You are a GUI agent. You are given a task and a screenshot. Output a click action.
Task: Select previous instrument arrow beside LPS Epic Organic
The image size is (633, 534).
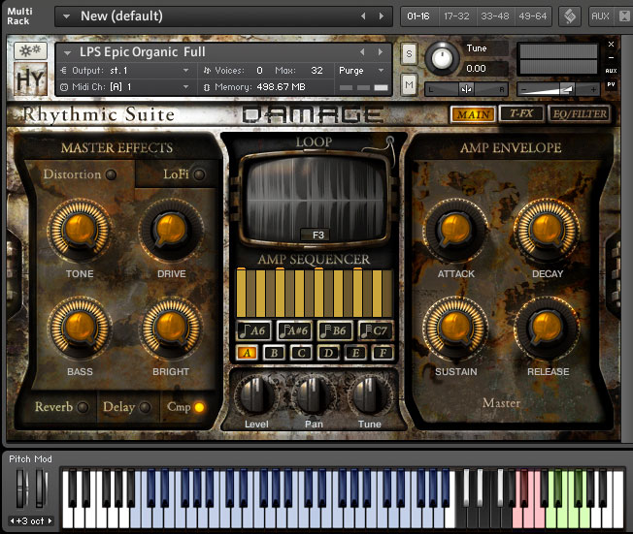click(362, 51)
